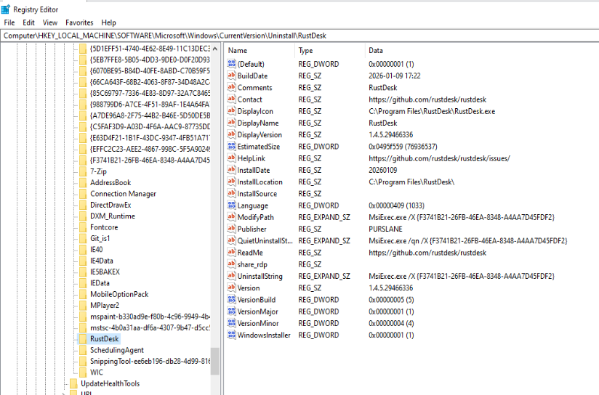Open the File menu
The image size is (599, 395).
pos(9,23)
